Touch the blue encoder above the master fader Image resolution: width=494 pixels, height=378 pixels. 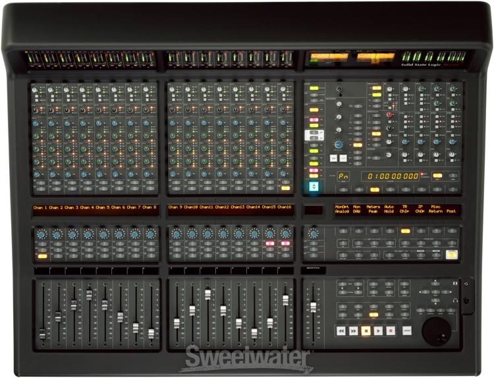pyautogui.click(x=313, y=234)
